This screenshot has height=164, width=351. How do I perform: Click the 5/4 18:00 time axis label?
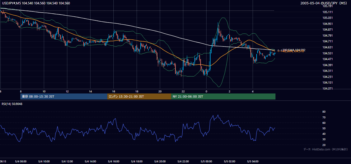[x=137, y=162]
